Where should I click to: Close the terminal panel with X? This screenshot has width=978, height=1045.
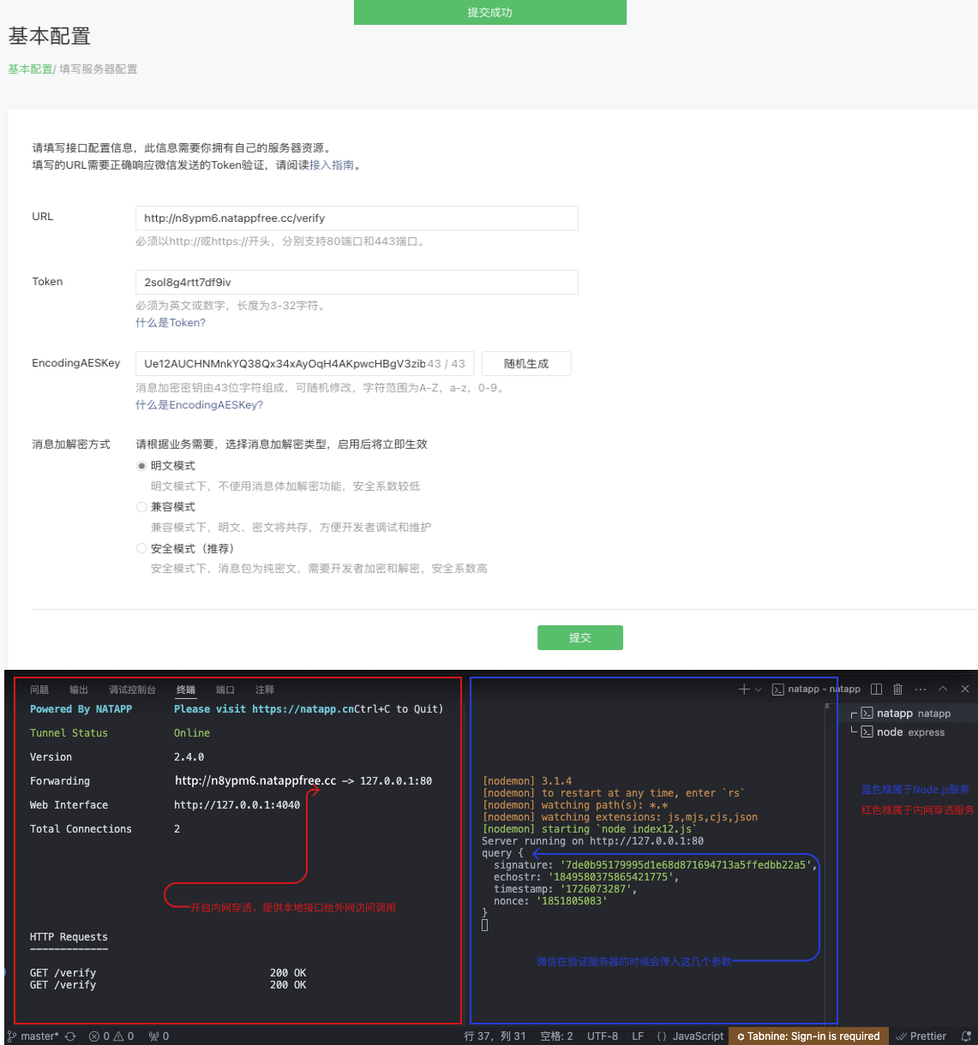click(x=965, y=689)
